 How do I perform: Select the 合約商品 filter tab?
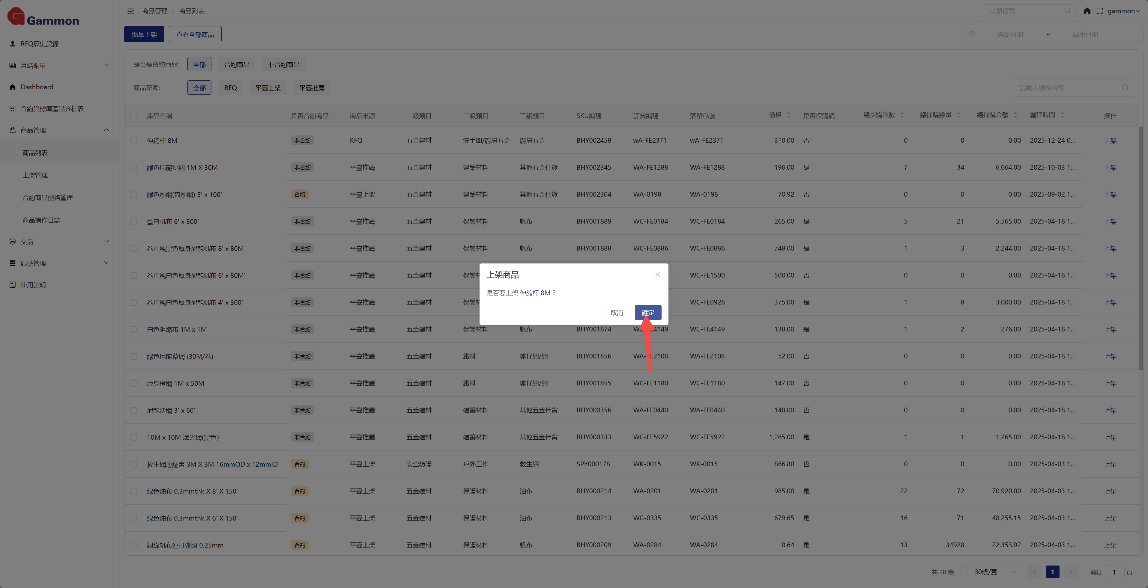click(237, 65)
